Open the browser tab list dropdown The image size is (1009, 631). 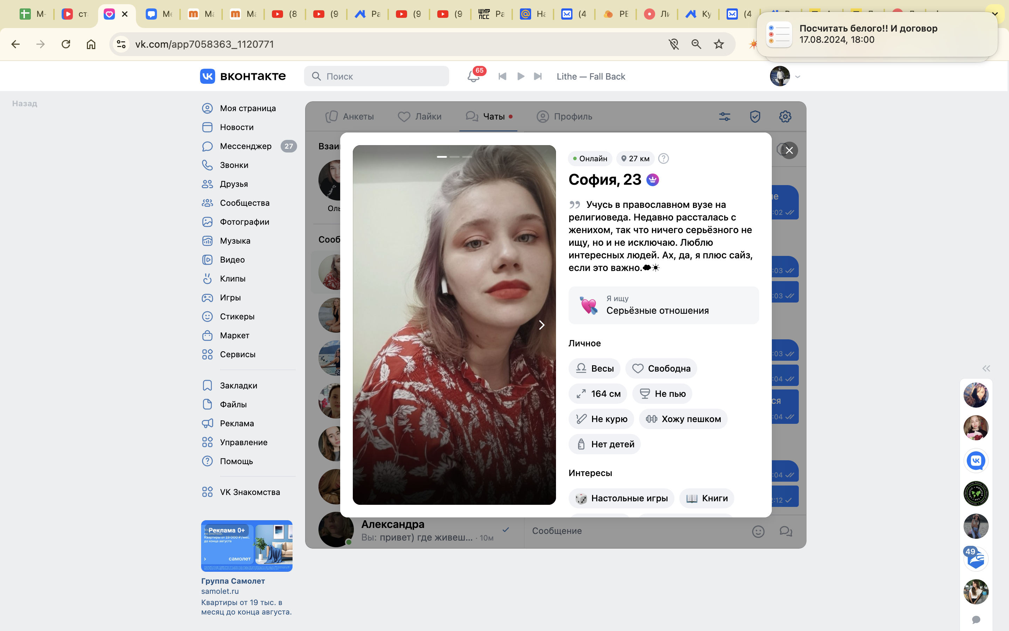pos(995,14)
